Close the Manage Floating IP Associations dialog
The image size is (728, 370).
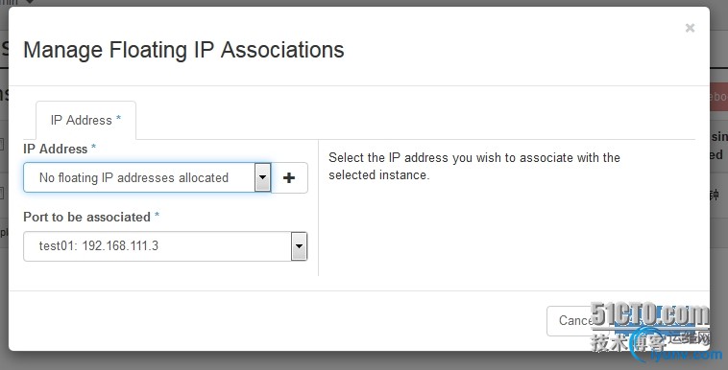coord(690,29)
